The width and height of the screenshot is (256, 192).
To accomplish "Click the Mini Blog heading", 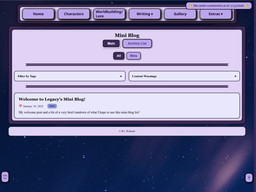I will click(127, 35).
